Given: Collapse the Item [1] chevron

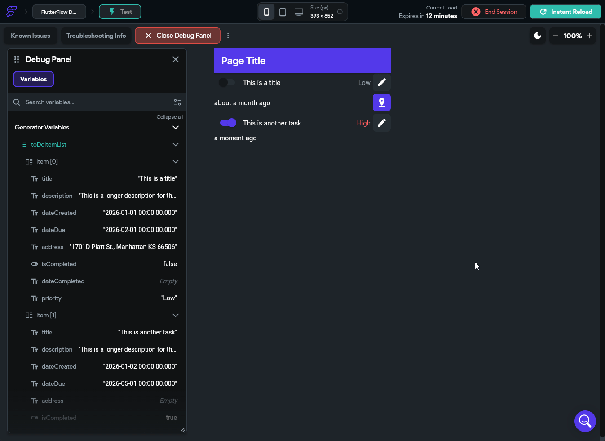Looking at the screenshot, I should coord(176,315).
